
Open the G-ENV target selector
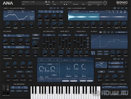[x=121, y=32]
